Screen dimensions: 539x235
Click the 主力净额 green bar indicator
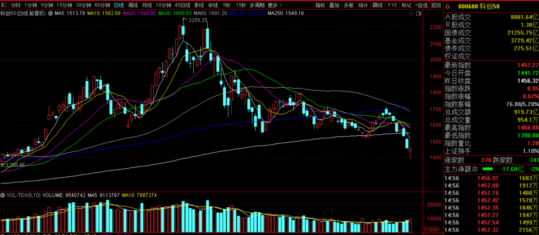point(487,169)
